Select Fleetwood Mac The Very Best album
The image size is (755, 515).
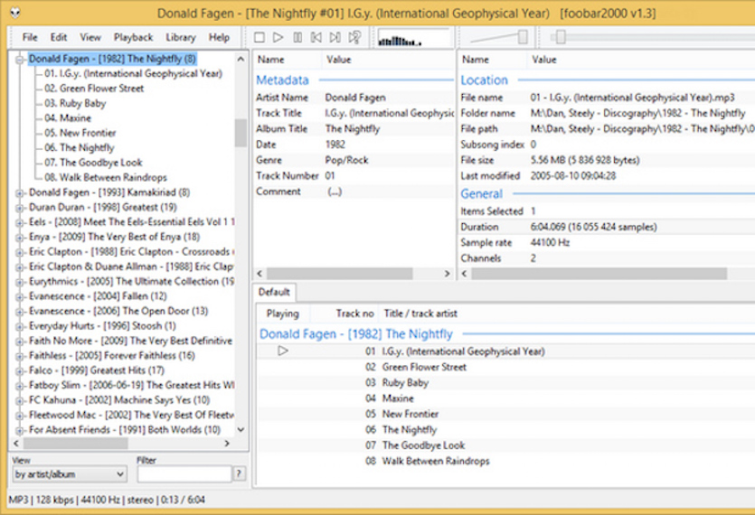[131, 415]
